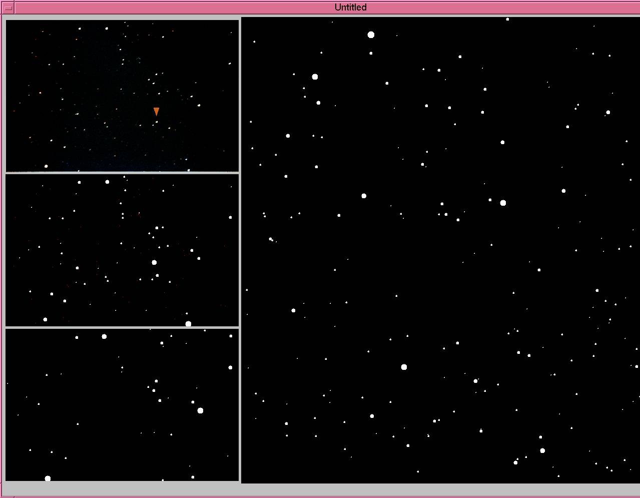Click divider between middle and bottom left panels
The image size is (640, 498).
pyautogui.click(x=122, y=327)
